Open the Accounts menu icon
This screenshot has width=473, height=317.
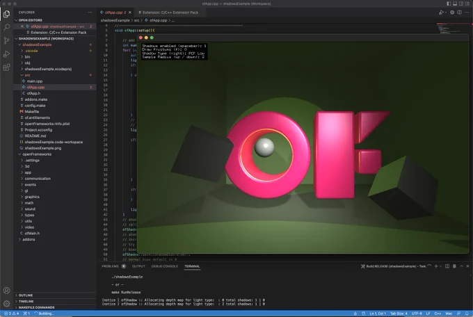[x=6, y=291]
